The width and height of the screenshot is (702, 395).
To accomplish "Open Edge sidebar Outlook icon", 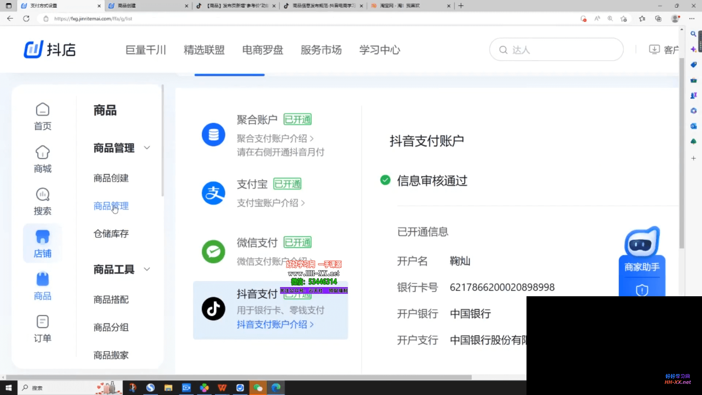I will coord(693,126).
